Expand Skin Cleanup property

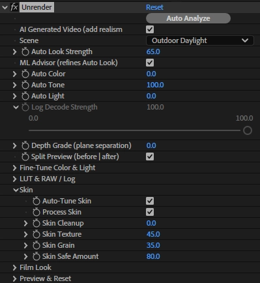coord(25,223)
